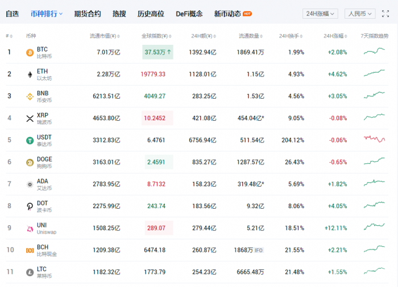View UNI 7-day trend sparkline
The width and height of the screenshot is (398, 287).
tap(374, 226)
